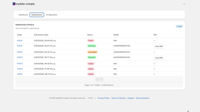The width and height of the screenshot is (200, 112).
Task: Select MARK 400001959241103 in the 08:17:19 row
Action: pyautogui.click(x=122, y=57)
